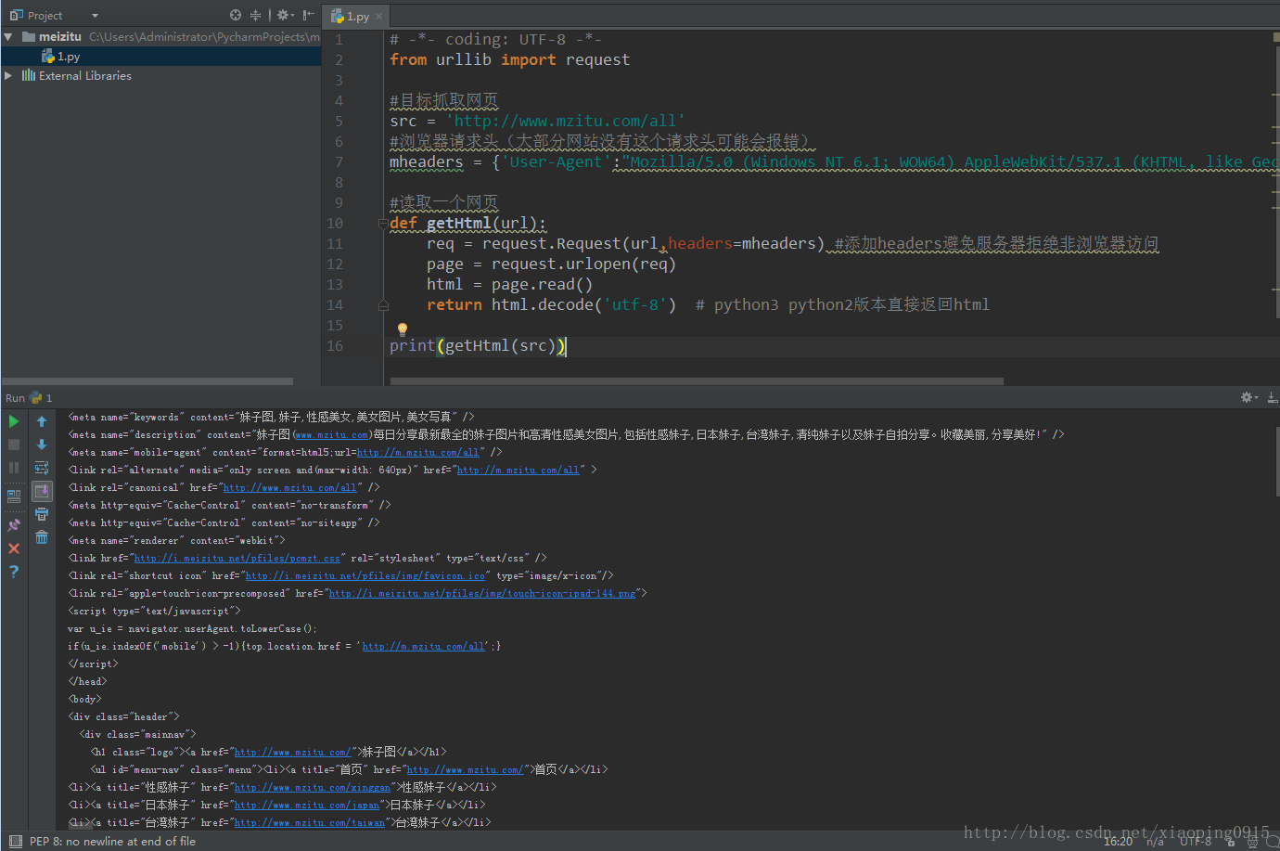This screenshot has width=1280, height=851.
Task: Click the URL string 'http://www.mzitu.com/all' on line 5
Action: (x=565, y=121)
